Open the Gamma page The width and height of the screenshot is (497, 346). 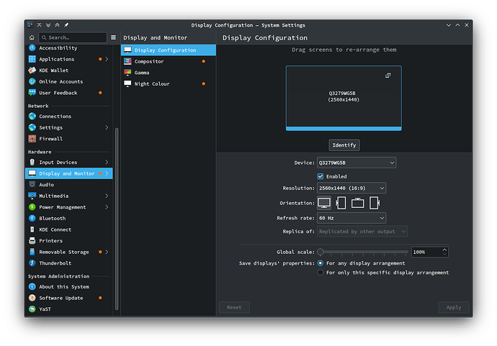tap(169, 73)
